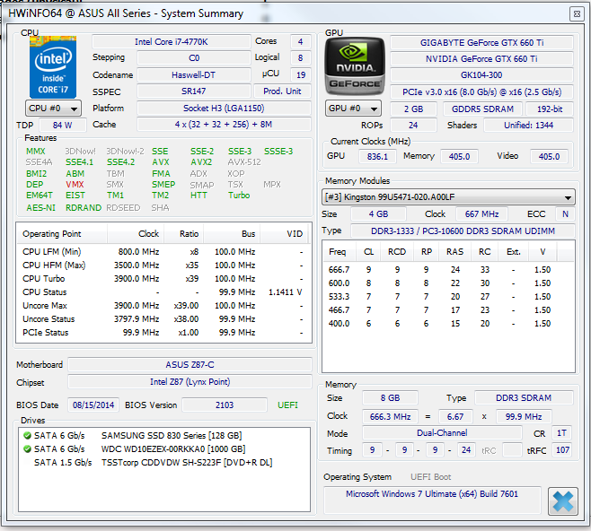Select the 666.7 frequency timing row
591x531 pixels.
click(x=448, y=270)
